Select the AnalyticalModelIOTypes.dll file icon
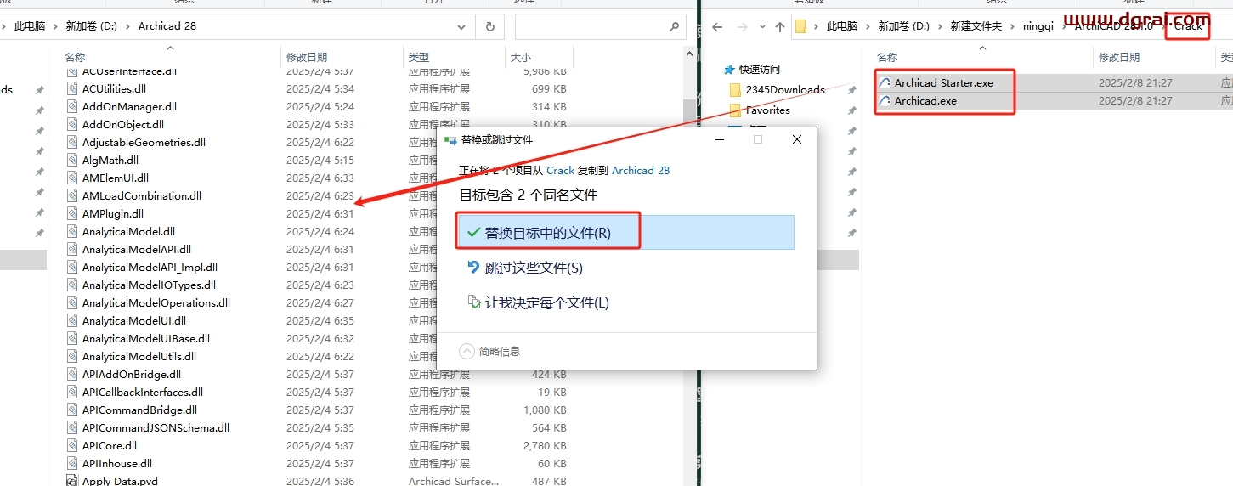 pos(73,285)
